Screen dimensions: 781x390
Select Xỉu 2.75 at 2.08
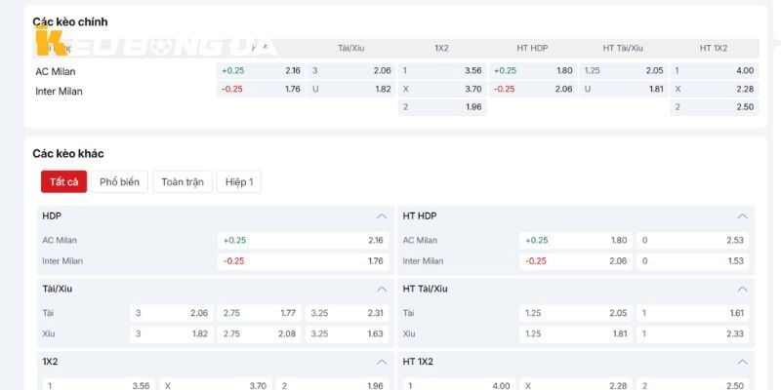(x=259, y=333)
